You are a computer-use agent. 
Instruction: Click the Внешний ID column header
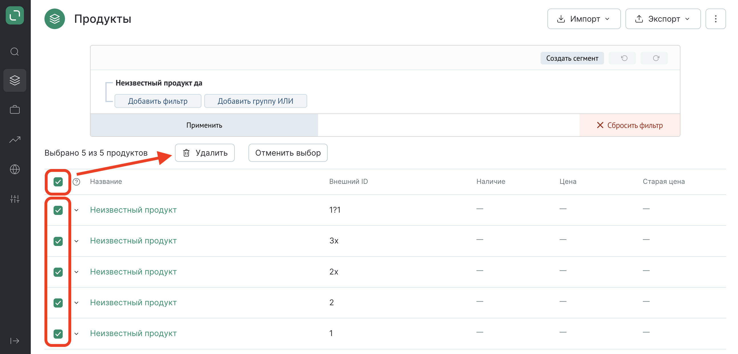pos(348,182)
